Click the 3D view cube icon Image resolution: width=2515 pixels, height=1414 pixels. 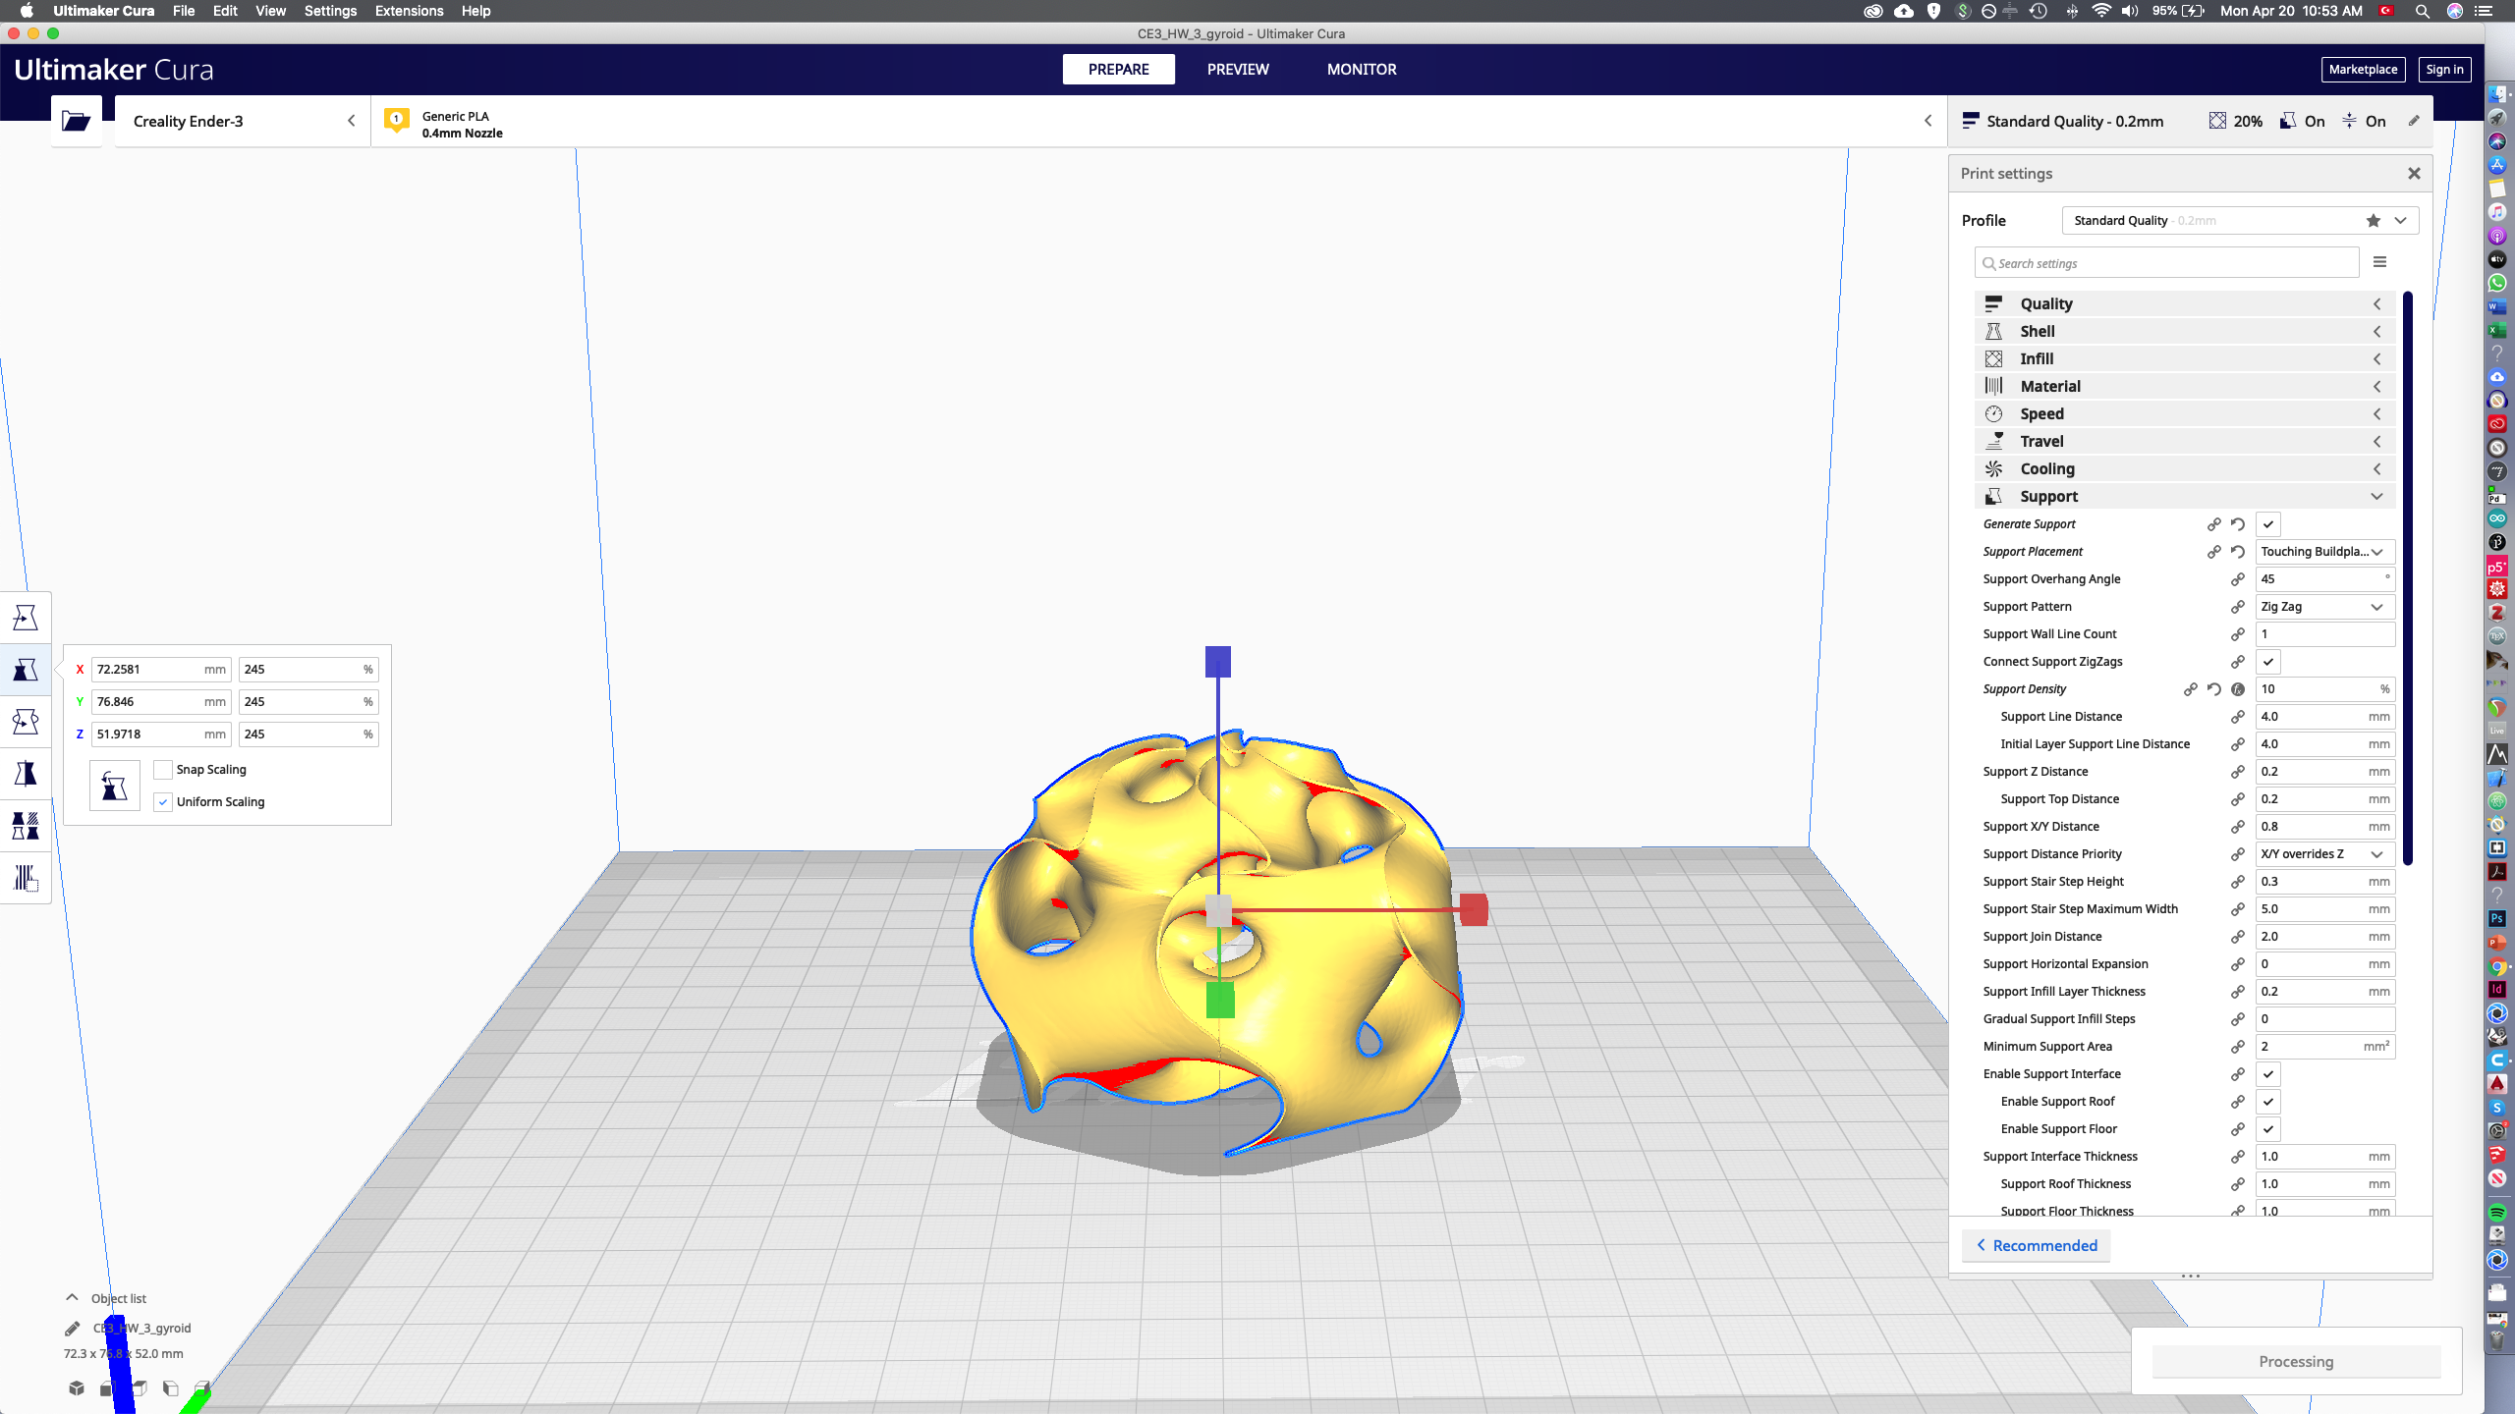tap(77, 1387)
